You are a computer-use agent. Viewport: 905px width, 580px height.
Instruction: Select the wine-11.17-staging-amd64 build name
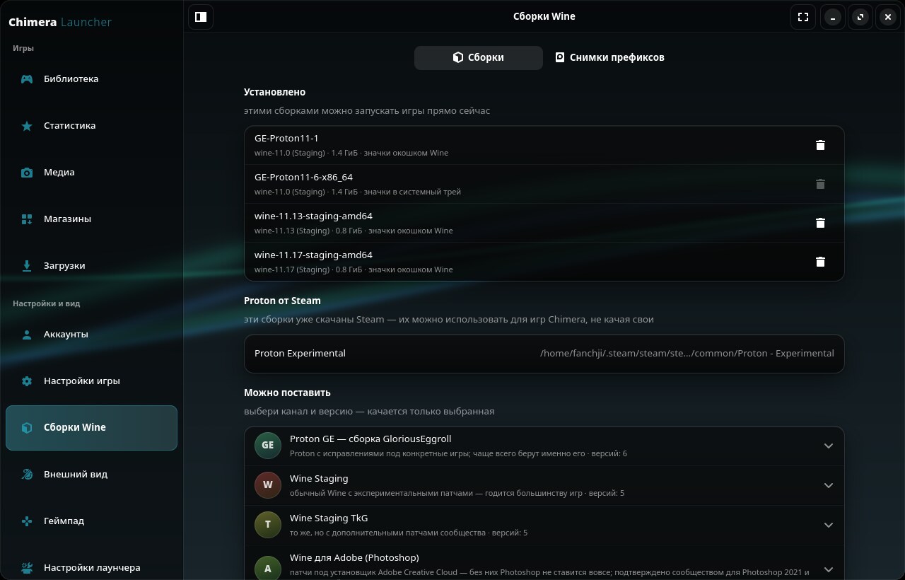point(313,255)
